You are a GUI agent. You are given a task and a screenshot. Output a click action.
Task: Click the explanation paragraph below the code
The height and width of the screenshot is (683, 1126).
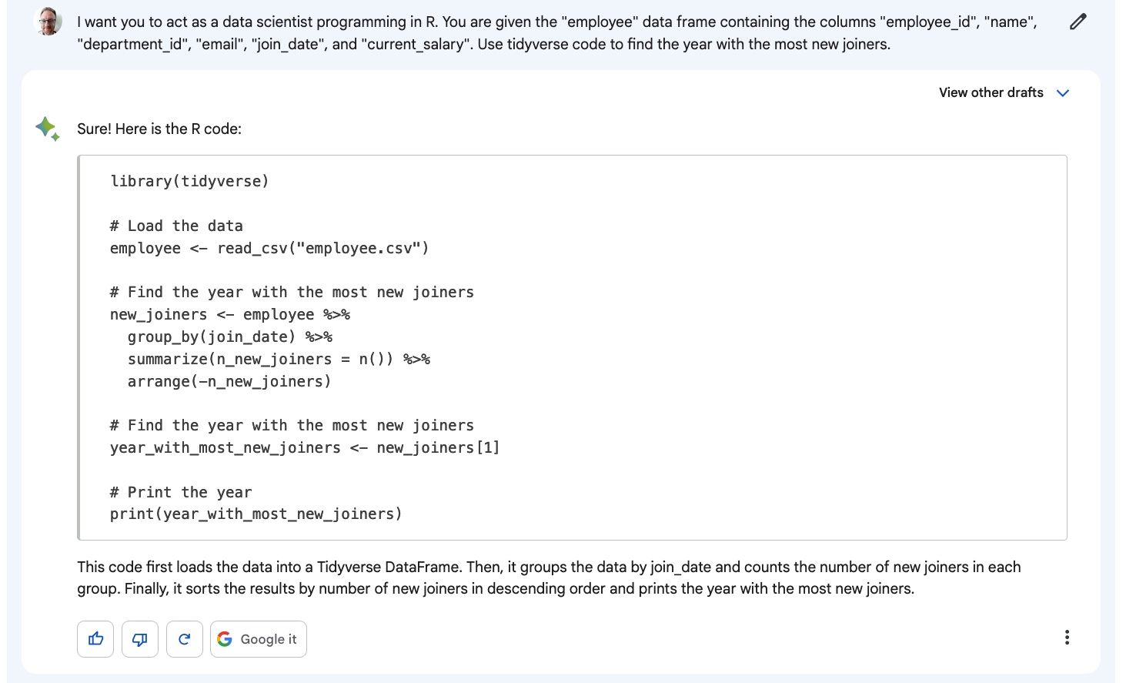tap(549, 578)
